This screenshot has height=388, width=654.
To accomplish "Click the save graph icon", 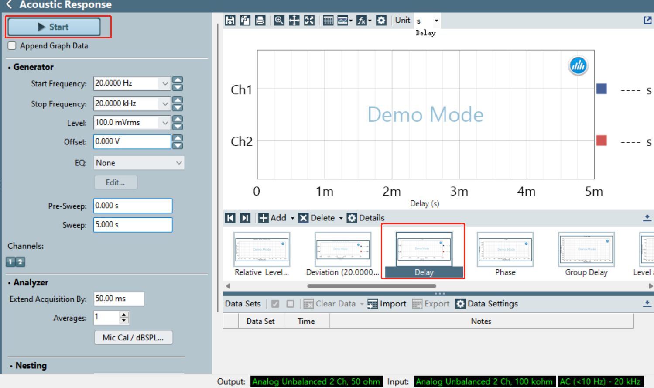I will [230, 20].
